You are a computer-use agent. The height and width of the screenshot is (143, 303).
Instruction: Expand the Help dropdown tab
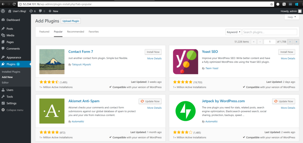pos(292,17)
